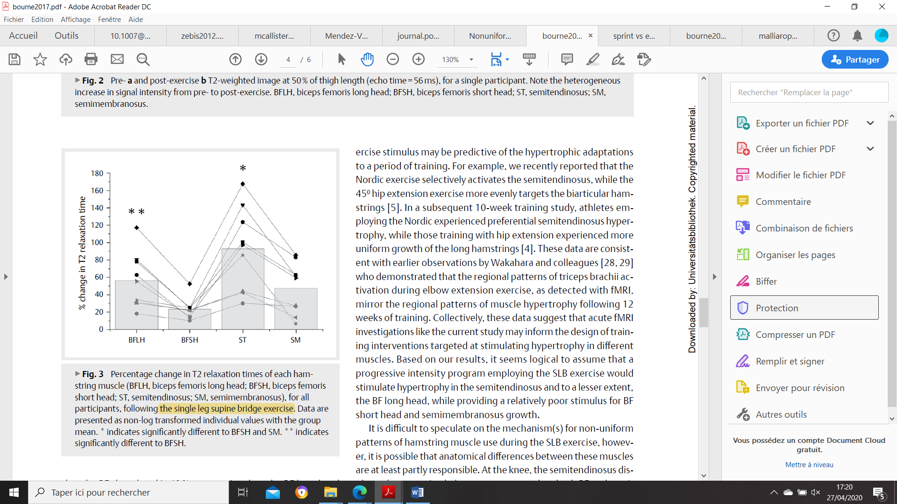Add a sticky note comment

tap(567, 59)
